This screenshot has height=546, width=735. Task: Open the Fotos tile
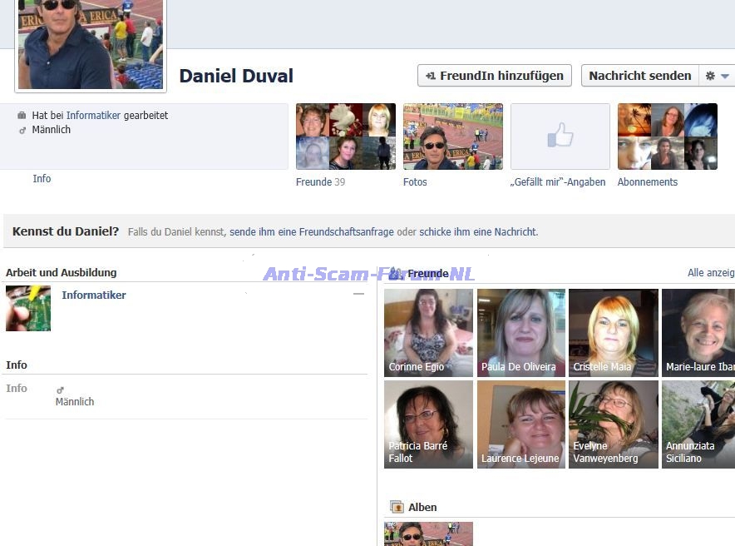point(452,136)
